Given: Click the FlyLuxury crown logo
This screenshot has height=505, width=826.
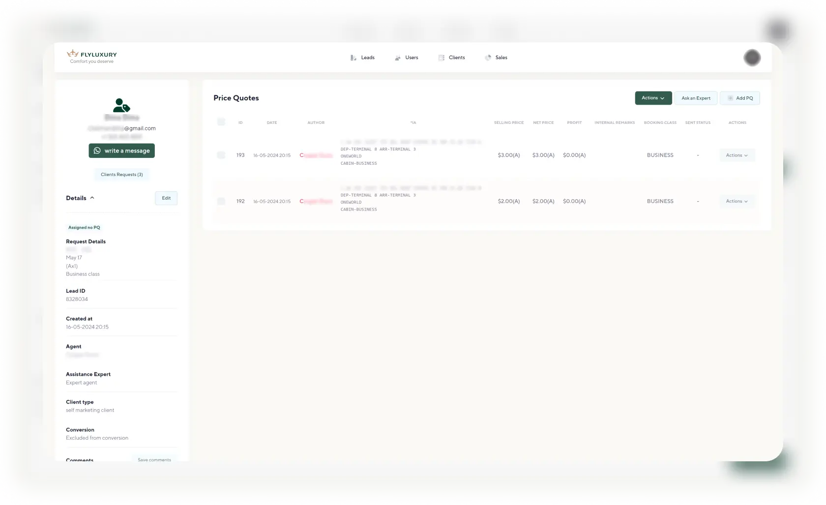Looking at the screenshot, I should [x=73, y=53].
